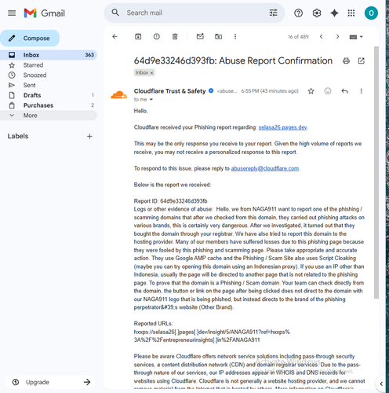Viewport: 389px width, 393px height.
Task: Click the email subject heading
Action: pyautogui.click(x=233, y=61)
